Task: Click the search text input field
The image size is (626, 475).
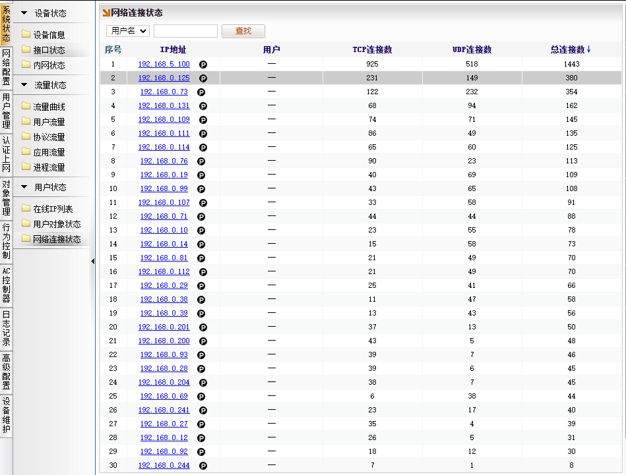Action: click(x=185, y=31)
